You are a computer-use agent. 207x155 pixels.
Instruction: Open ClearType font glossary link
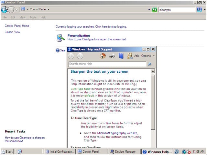pos(80,89)
